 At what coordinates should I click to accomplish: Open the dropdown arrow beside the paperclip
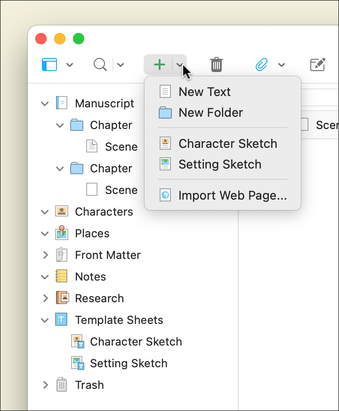point(282,65)
